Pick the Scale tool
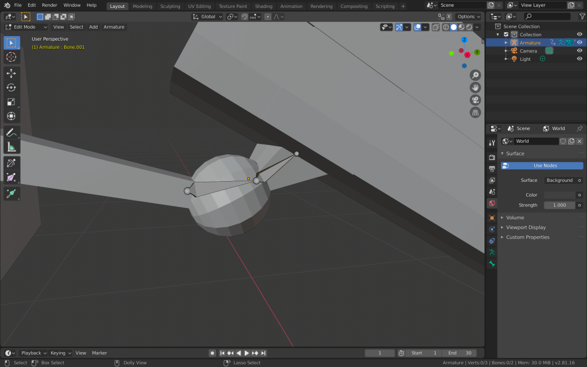587x367 pixels. 11,101
